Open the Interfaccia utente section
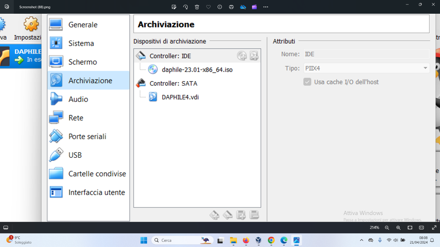The width and height of the screenshot is (440, 247). [88, 192]
